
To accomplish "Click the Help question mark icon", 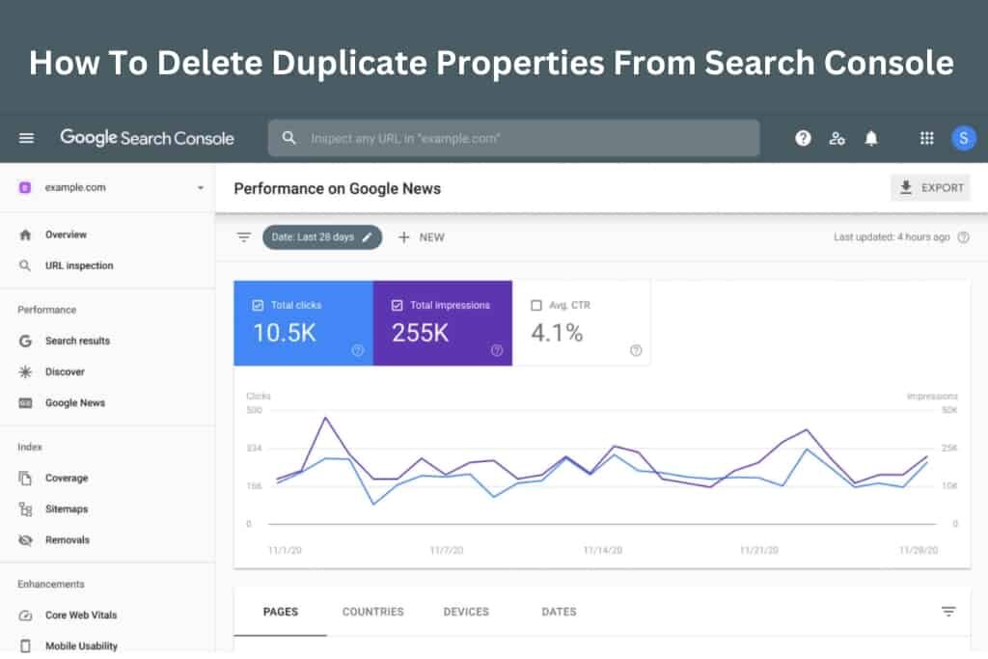I will [x=803, y=138].
